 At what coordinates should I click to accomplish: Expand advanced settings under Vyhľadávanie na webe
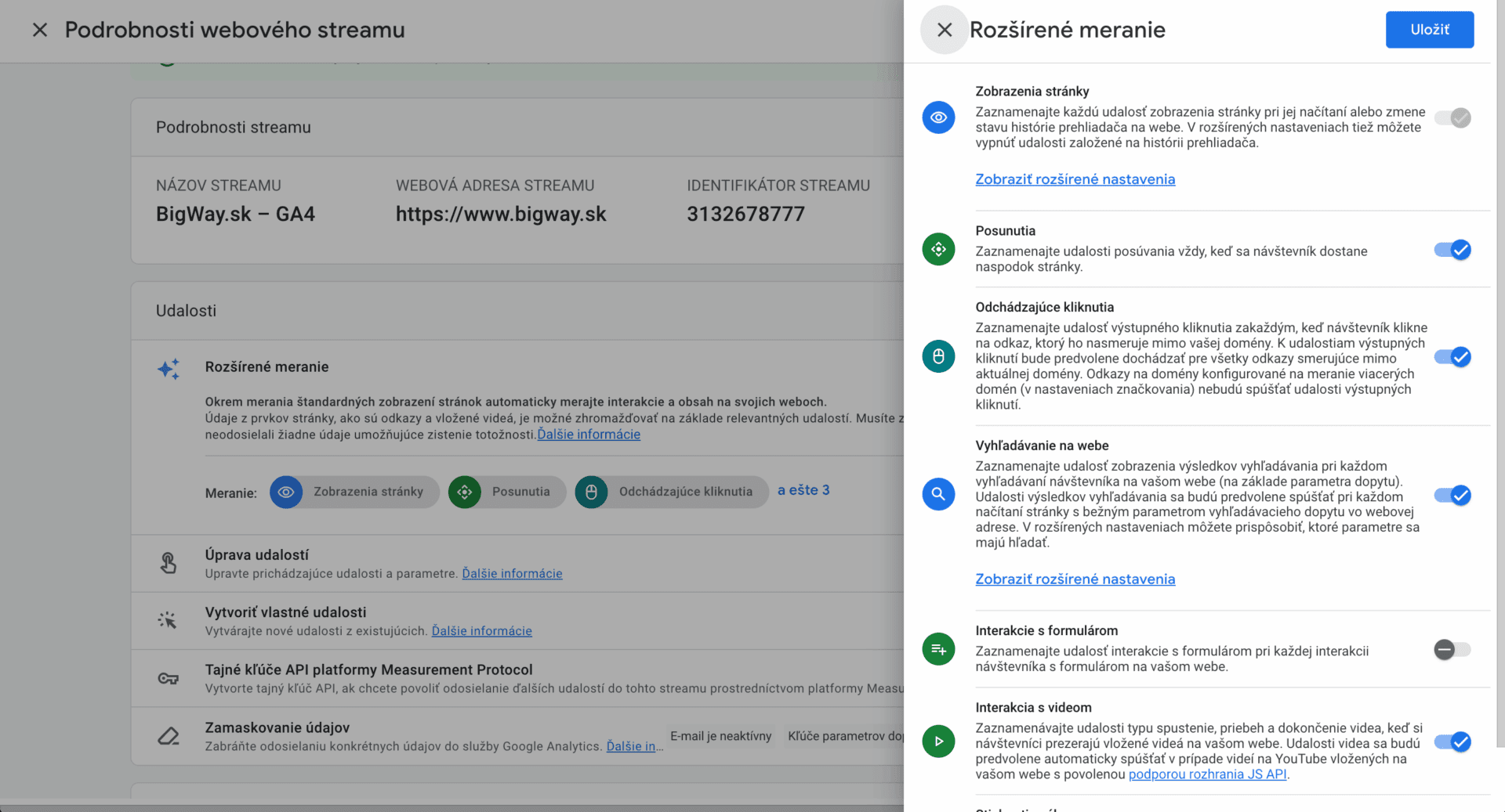point(1075,579)
